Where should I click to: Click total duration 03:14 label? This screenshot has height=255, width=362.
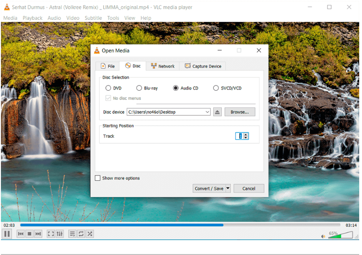[x=351, y=225]
